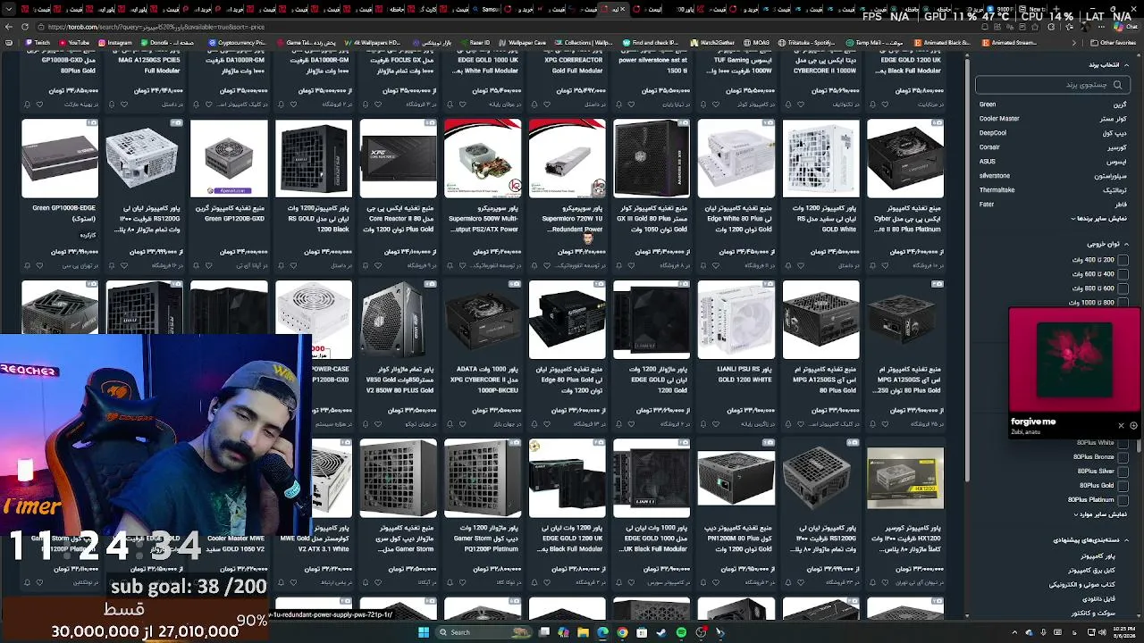Close the 'forgive me' music popup
1144x643 pixels.
coord(1121,425)
